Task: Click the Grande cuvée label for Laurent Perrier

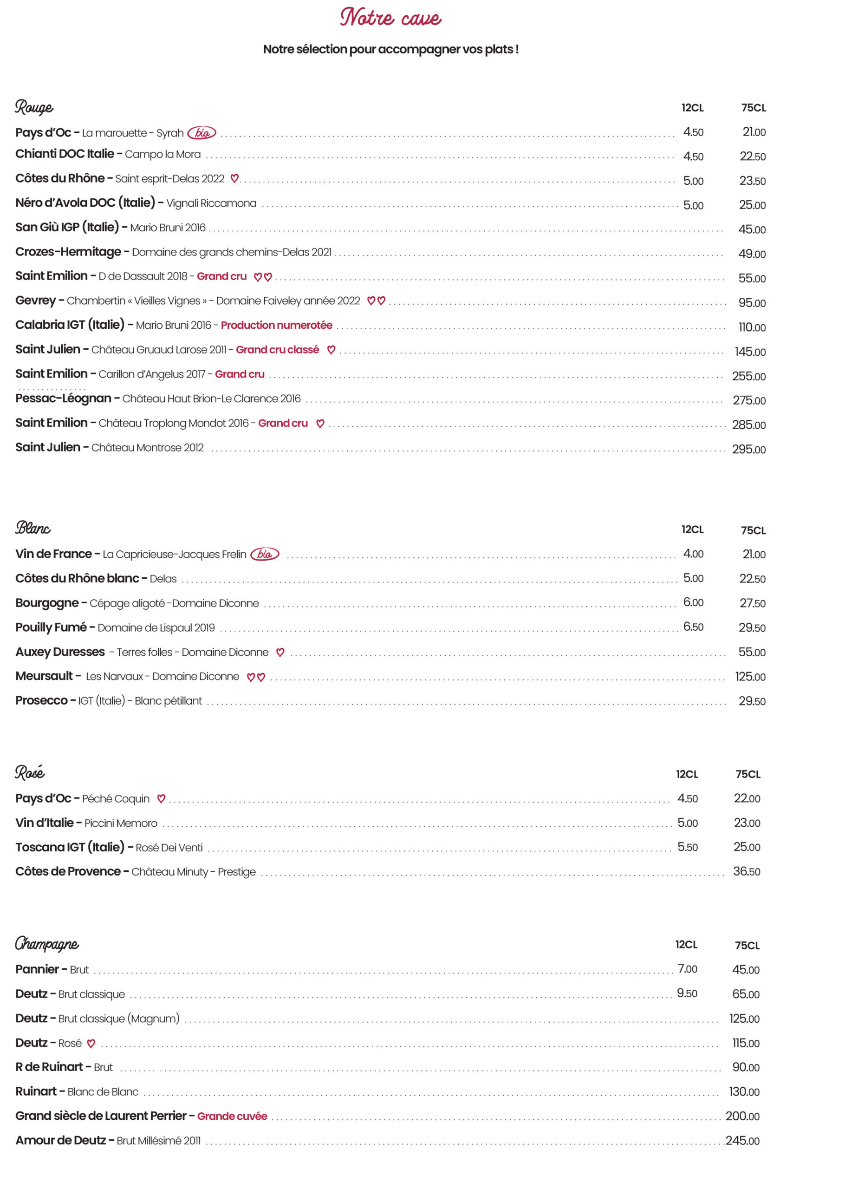Action: [232, 1116]
